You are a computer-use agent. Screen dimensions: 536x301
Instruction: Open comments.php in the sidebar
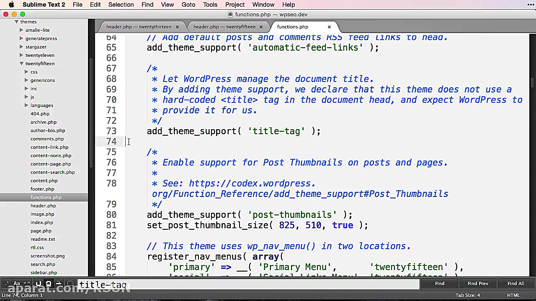[47, 139]
